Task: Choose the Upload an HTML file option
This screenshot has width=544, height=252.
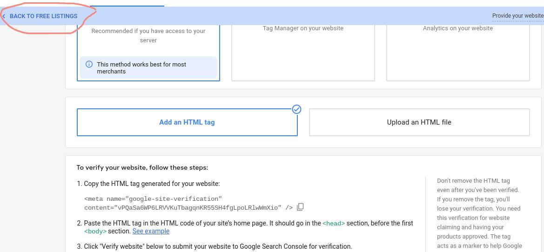Action: [x=419, y=122]
